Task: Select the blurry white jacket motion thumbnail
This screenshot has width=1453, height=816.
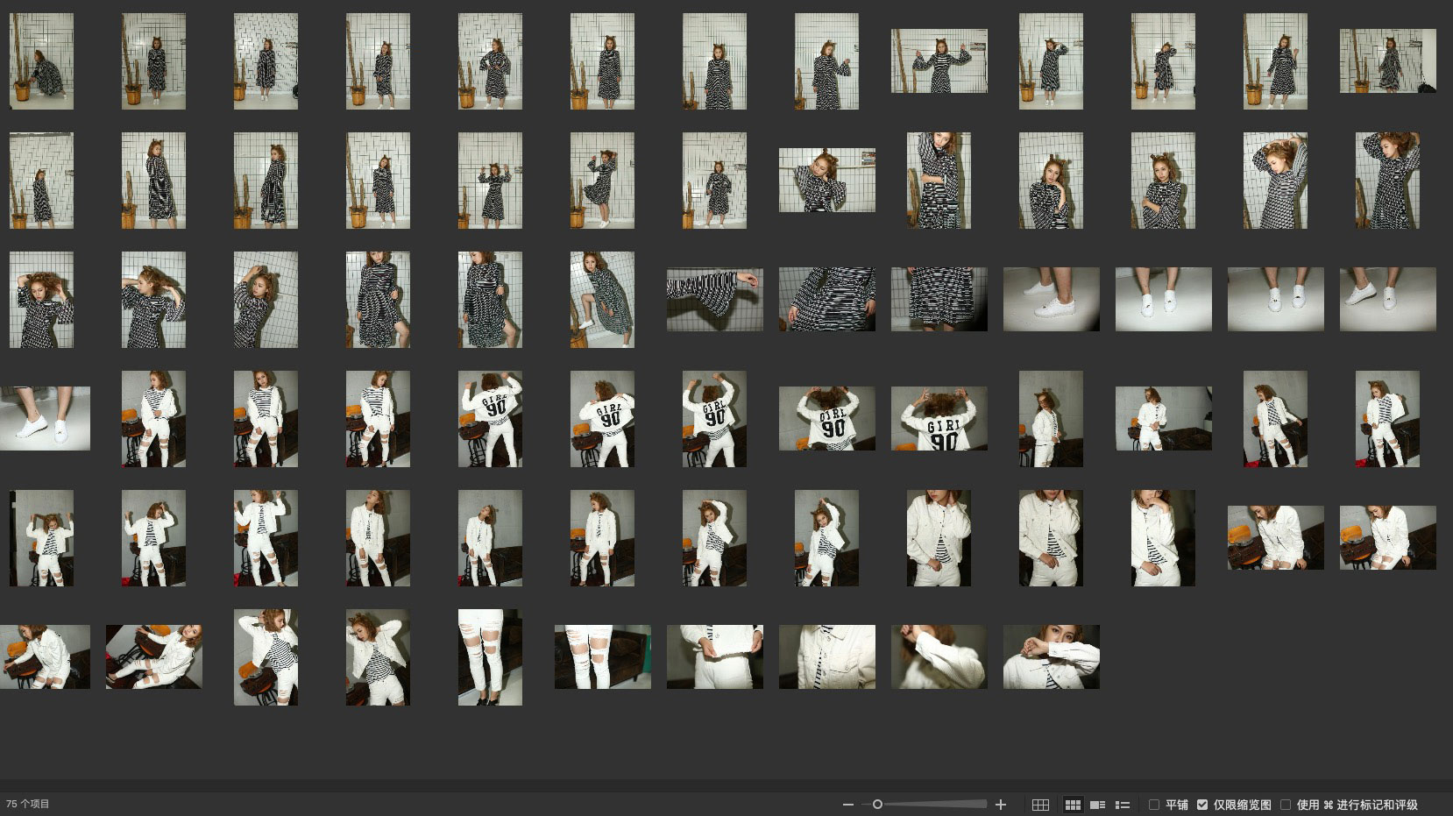Action: (x=939, y=656)
